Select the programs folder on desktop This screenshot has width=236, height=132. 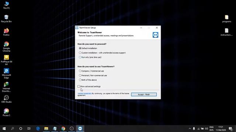[x=226, y=19]
